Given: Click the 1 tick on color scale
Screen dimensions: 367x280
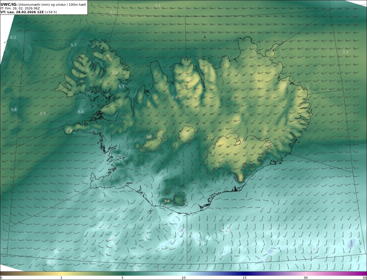Looking at the screenshot, I should (x=61, y=278).
